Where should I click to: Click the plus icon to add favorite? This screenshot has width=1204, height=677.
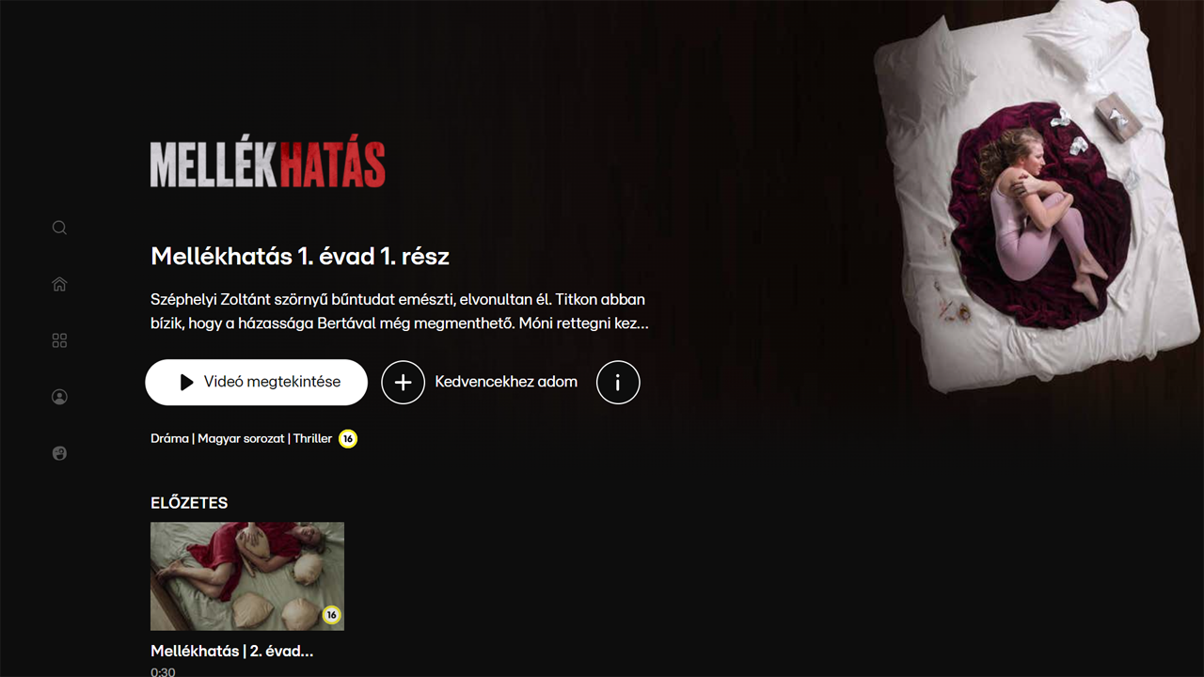[x=403, y=383]
